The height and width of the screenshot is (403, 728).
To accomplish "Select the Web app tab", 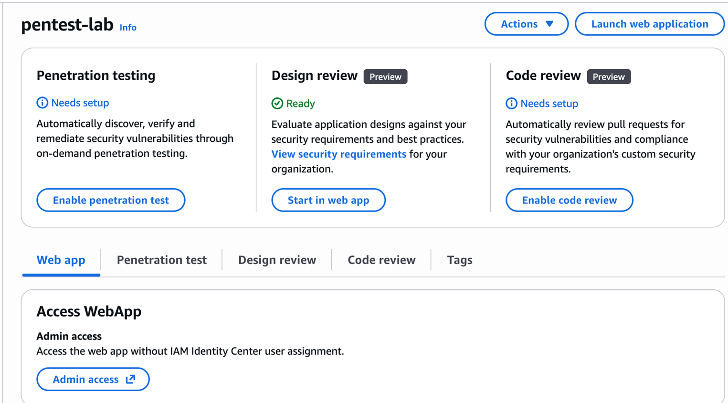I will tap(61, 260).
